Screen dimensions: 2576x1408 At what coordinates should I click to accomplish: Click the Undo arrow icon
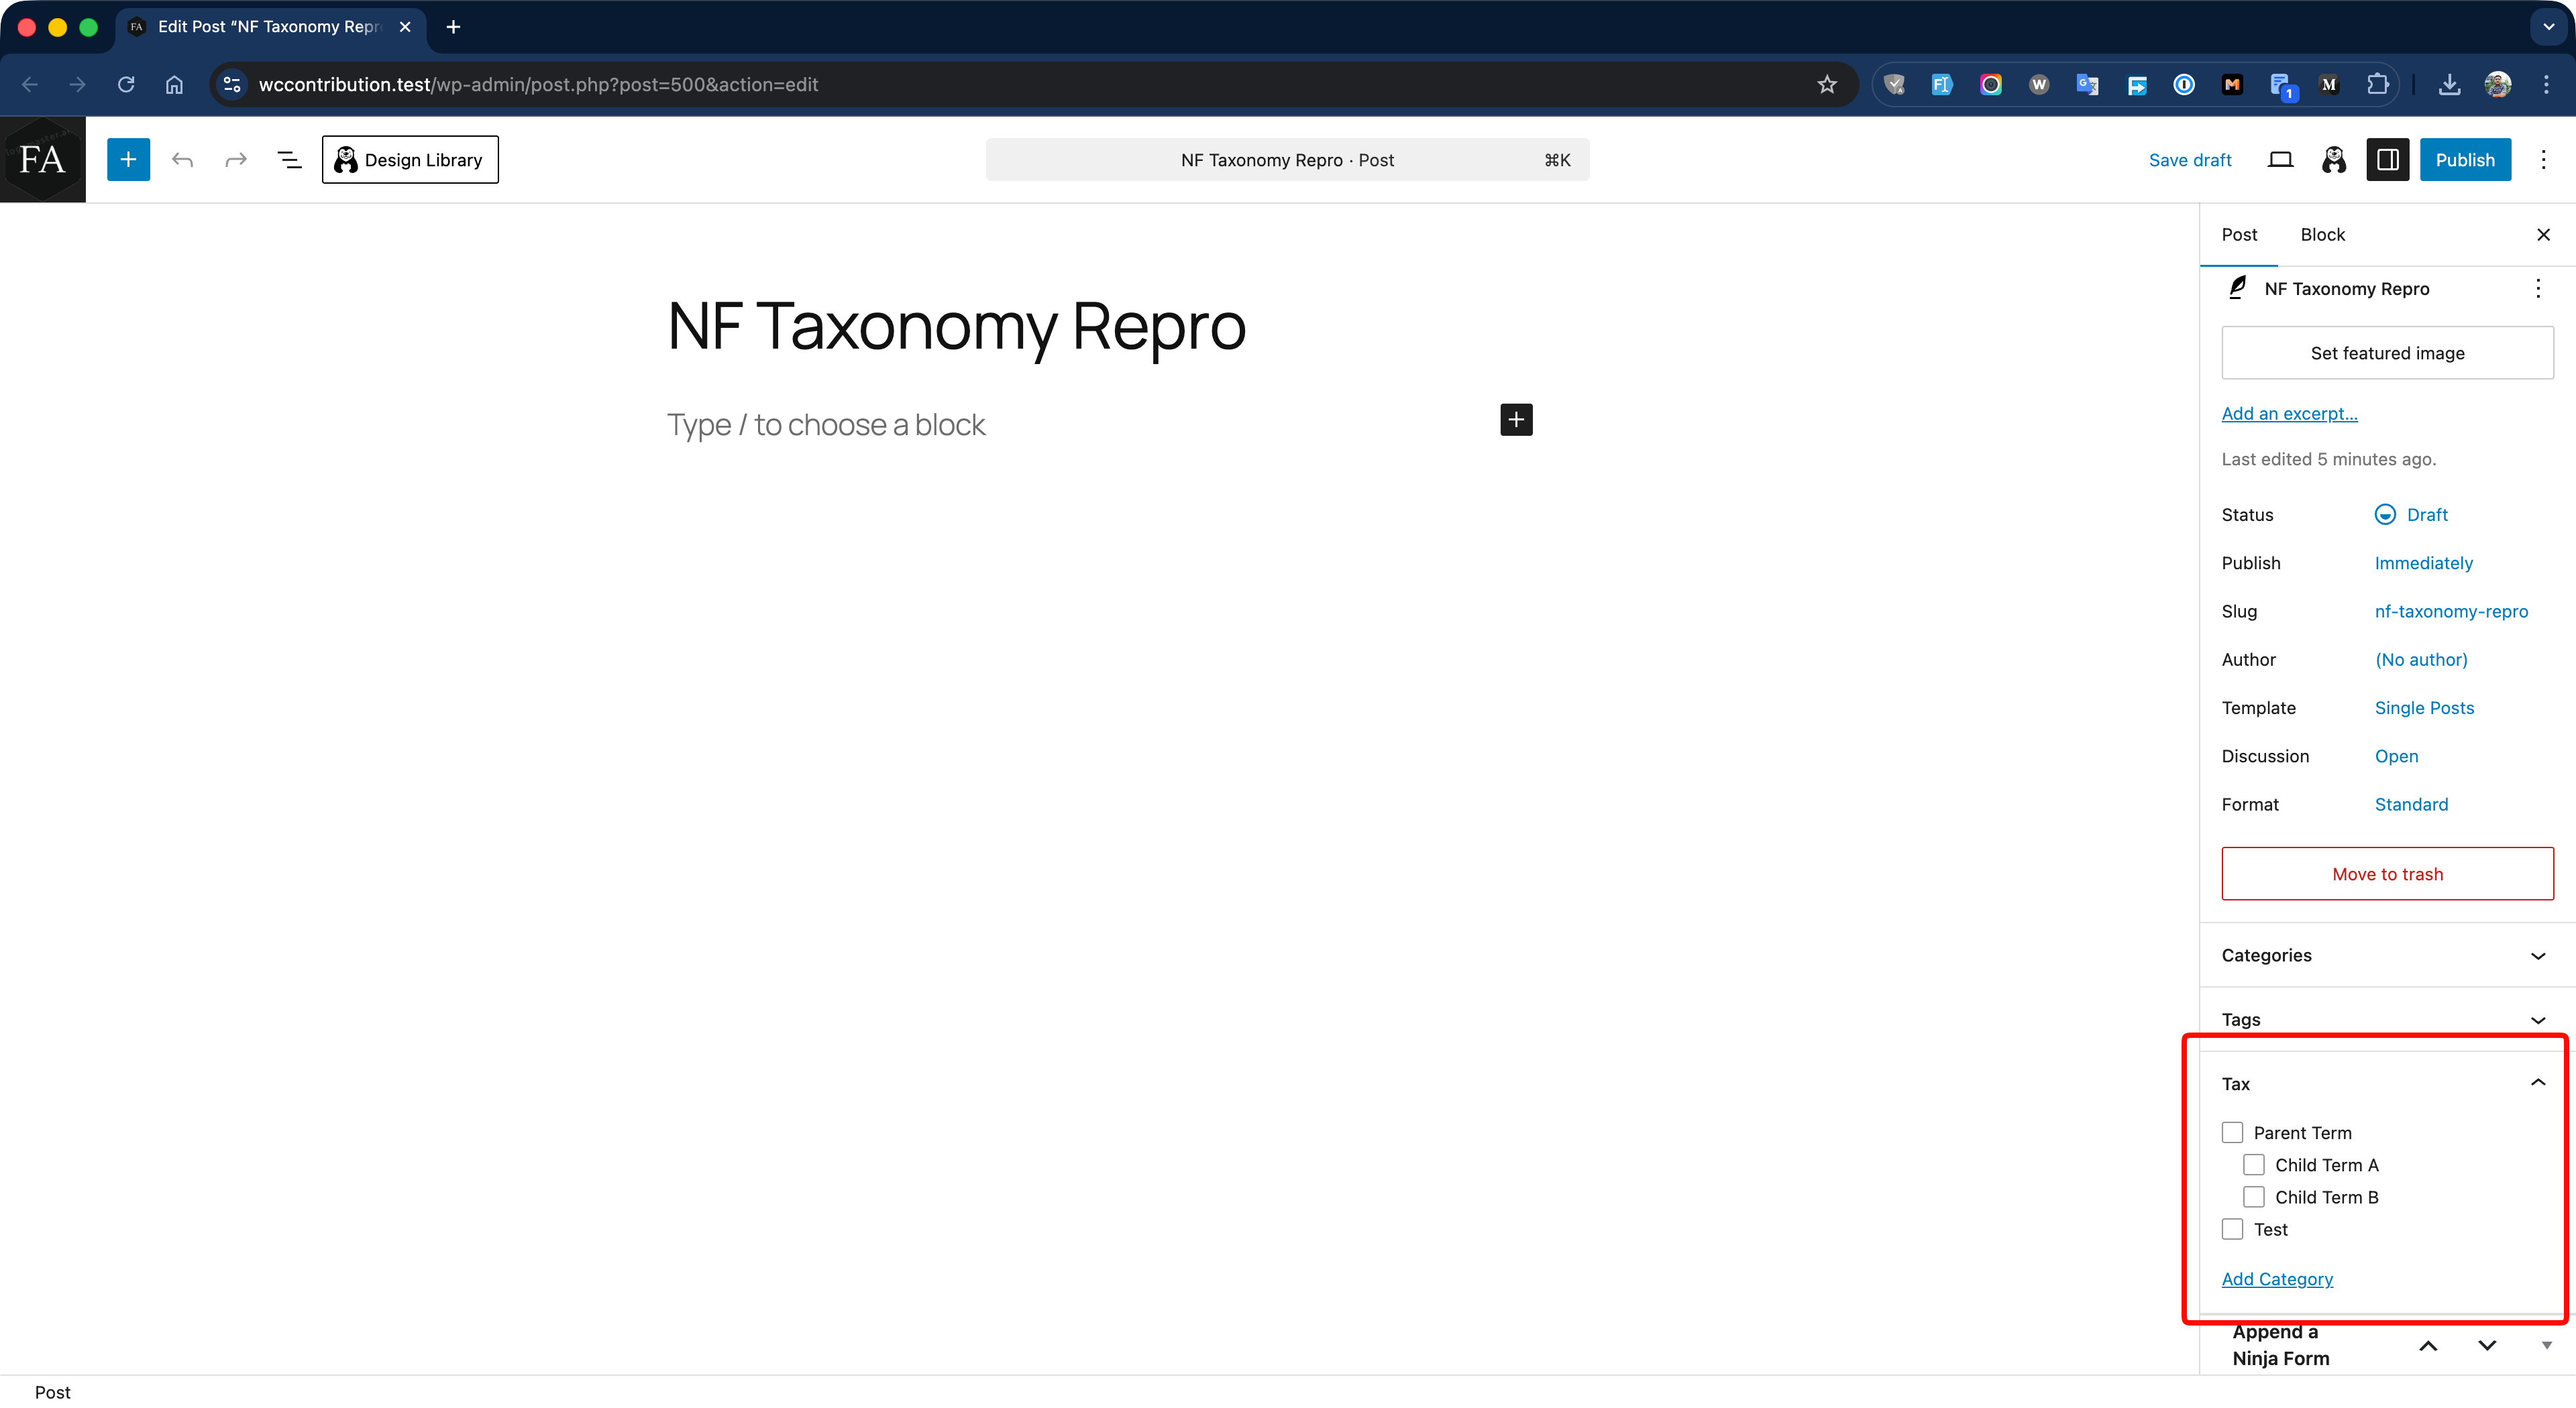[x=182, y=160]
